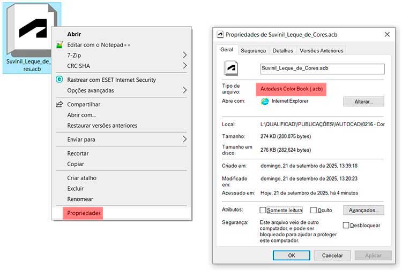Expand the Enviar para submenu arrow

click(184, 139)
